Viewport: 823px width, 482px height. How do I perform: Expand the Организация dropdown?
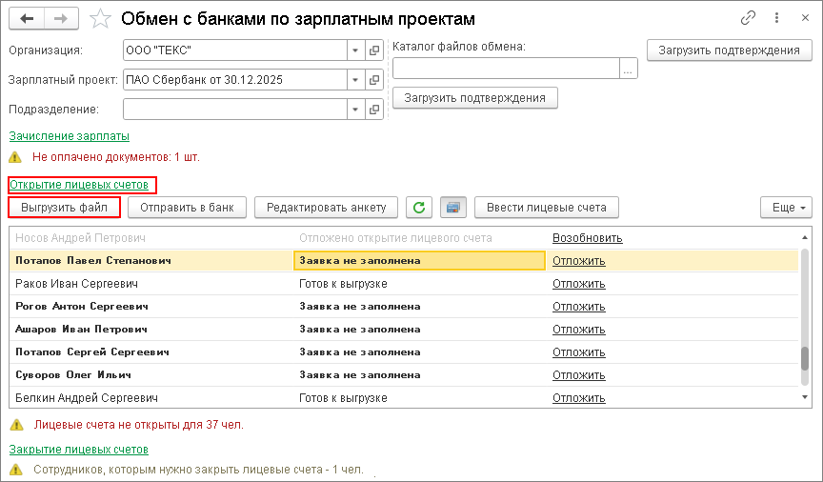(x=354, y=50)
